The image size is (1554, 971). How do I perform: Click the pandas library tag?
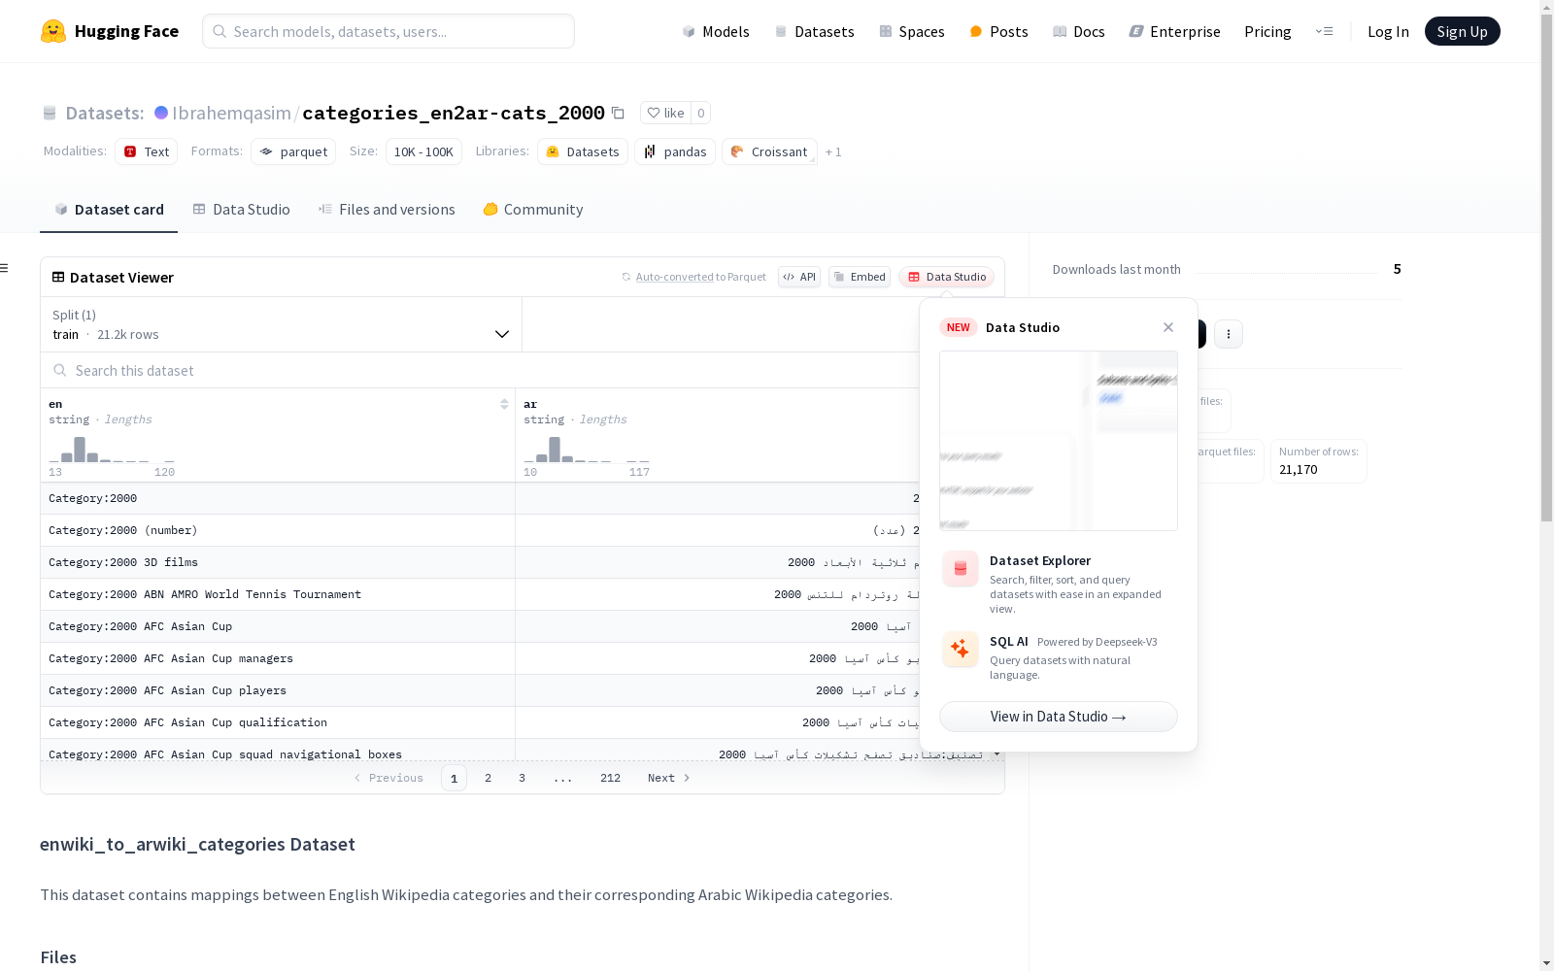[x=675, y=151]
